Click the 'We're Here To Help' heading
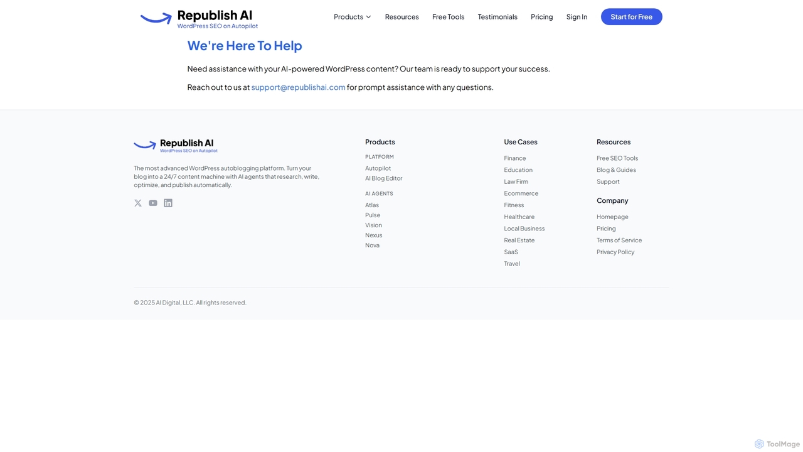803x452 pixels. 245,46
